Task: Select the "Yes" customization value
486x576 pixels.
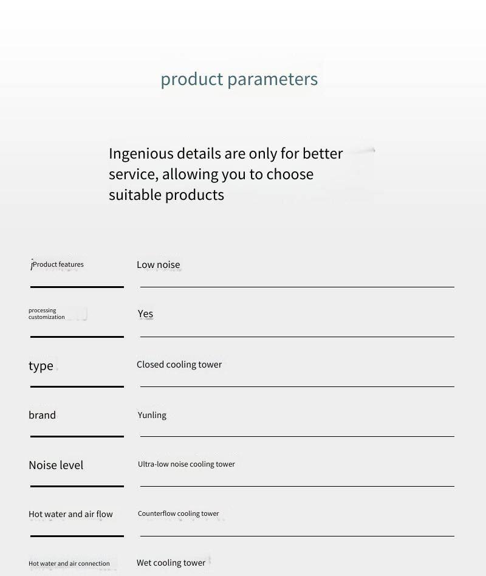Action: [x=145, y=314]
